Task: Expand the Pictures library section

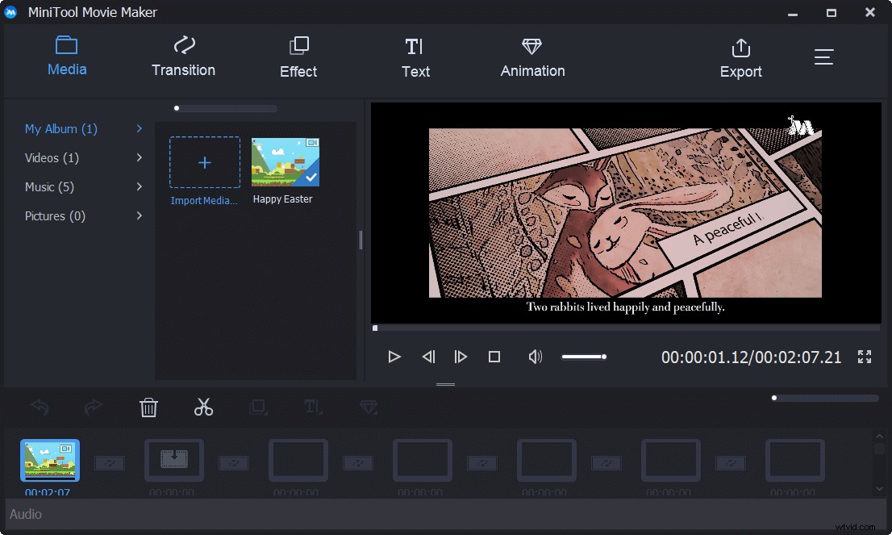Action: pyautogui.click(x=55, y=215)
